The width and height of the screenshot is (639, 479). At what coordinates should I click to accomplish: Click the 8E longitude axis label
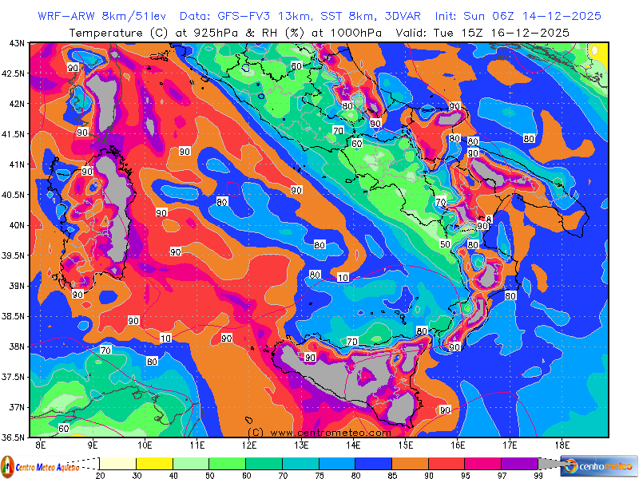(41, 445)
